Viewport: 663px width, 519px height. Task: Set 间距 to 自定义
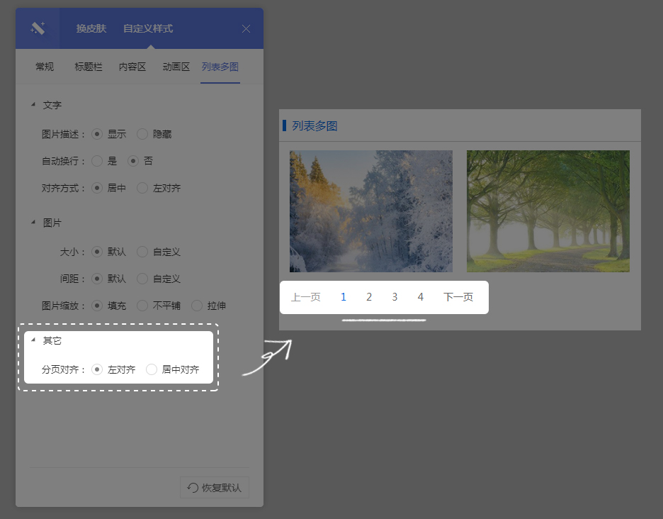tap(142, 279)
